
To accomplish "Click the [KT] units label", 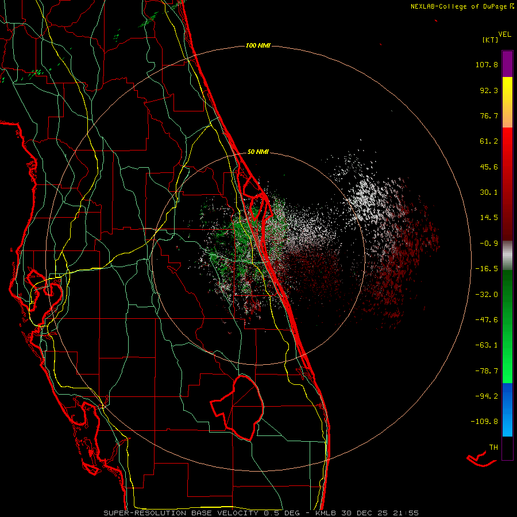I will click(x=491, y=40).
